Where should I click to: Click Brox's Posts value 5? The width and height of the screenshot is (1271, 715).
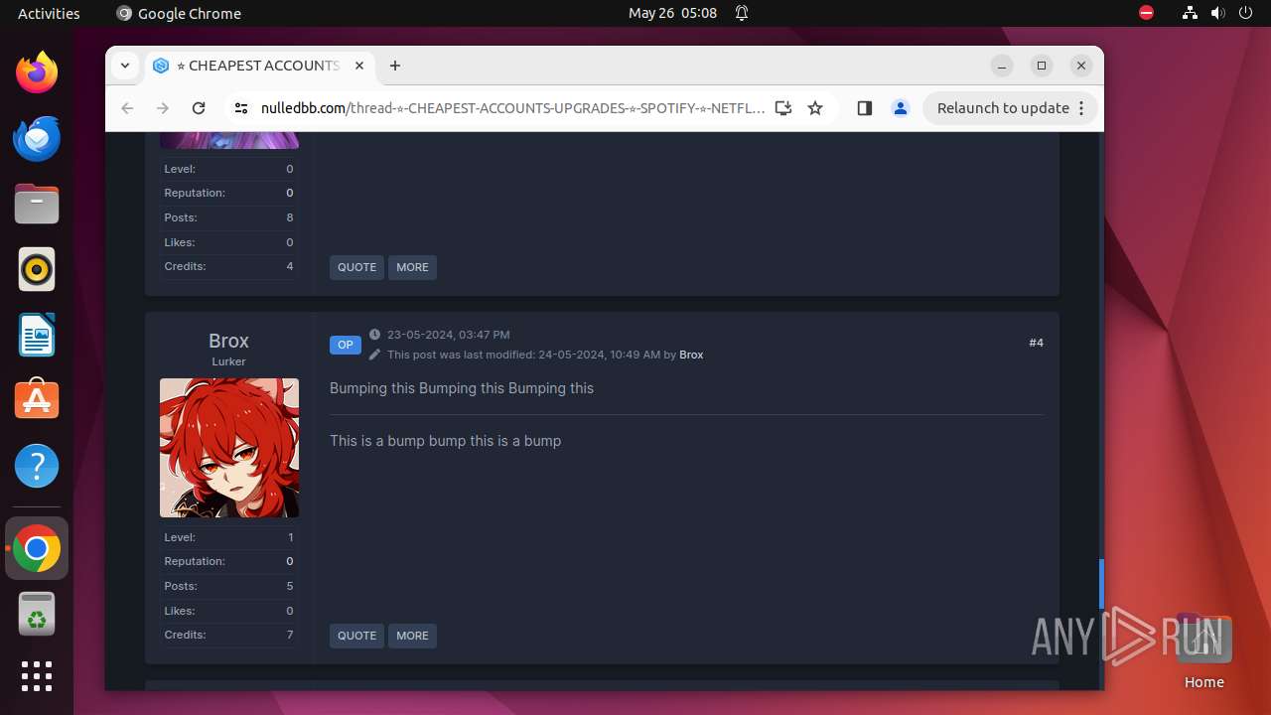[290, 586]
